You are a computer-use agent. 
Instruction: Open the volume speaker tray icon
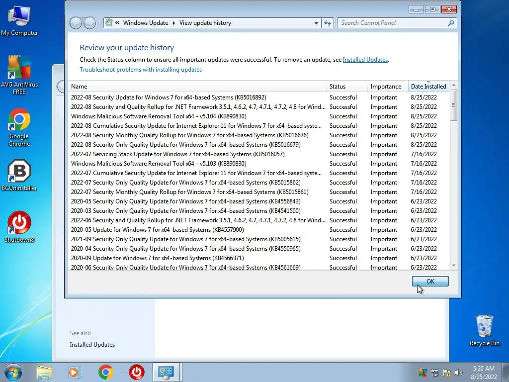[x=459, y=373]
